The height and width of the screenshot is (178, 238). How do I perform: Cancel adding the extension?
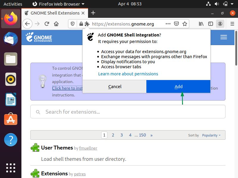[x=115, y=86]
